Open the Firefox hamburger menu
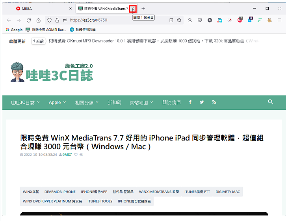288x221 pixels. point(280,20)
